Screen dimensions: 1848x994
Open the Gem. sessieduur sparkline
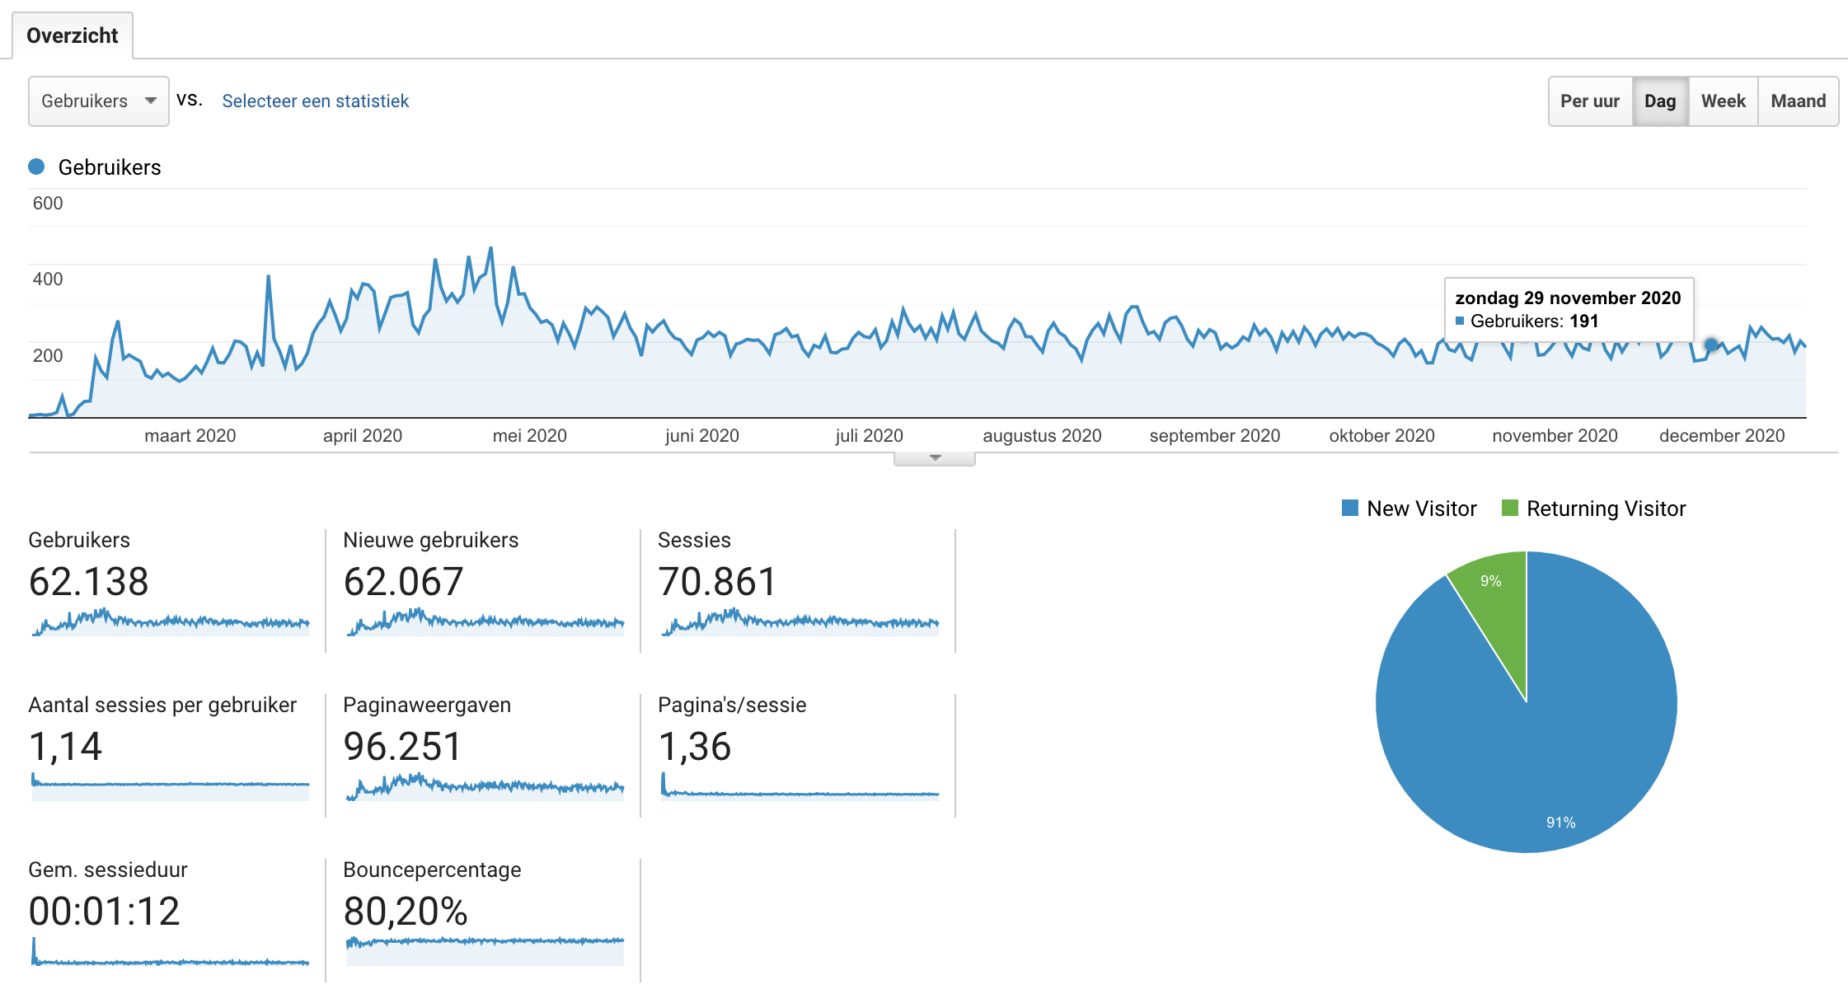pos(171,951)
